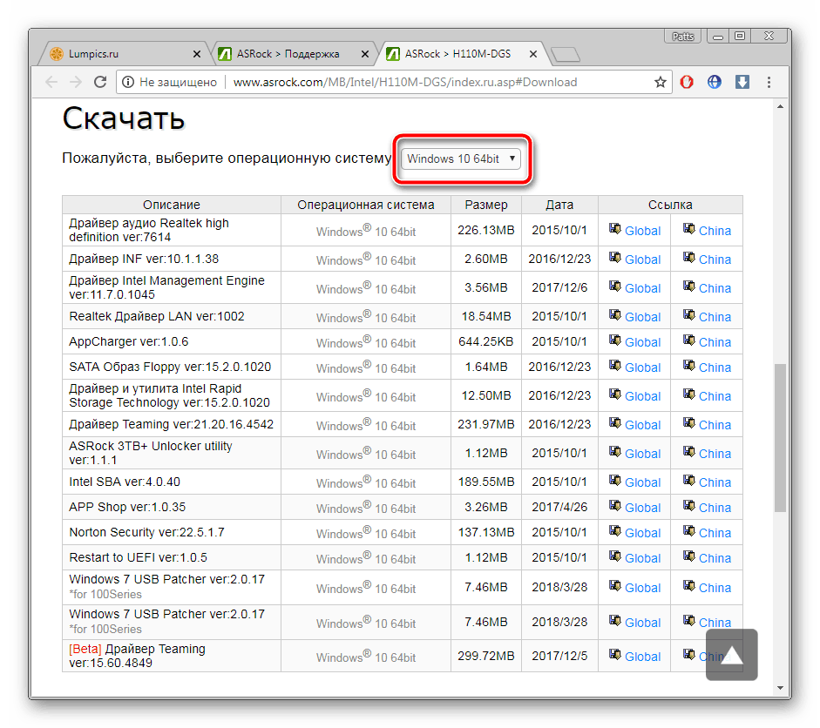
Task: Click the scroll-to-top arrow button
Action: 731,655
